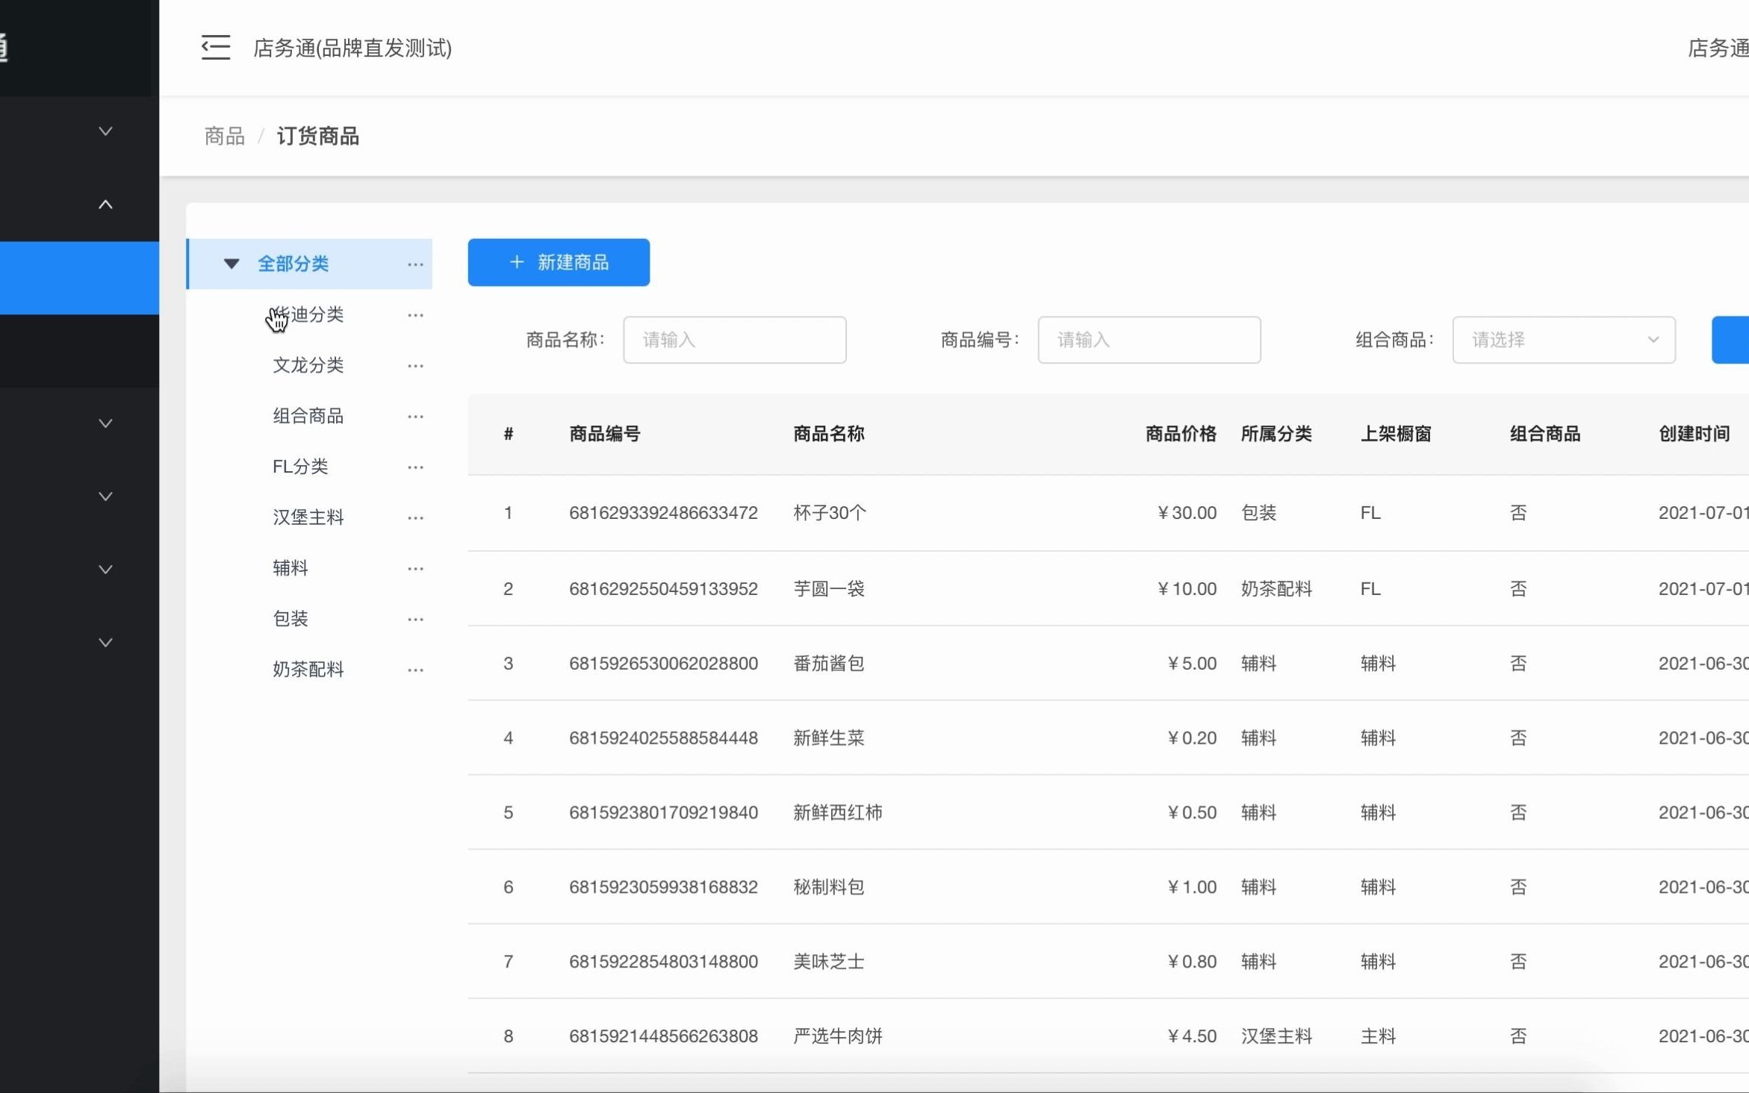Open the more options dots for 文龙分类

(x=415, y=366)
